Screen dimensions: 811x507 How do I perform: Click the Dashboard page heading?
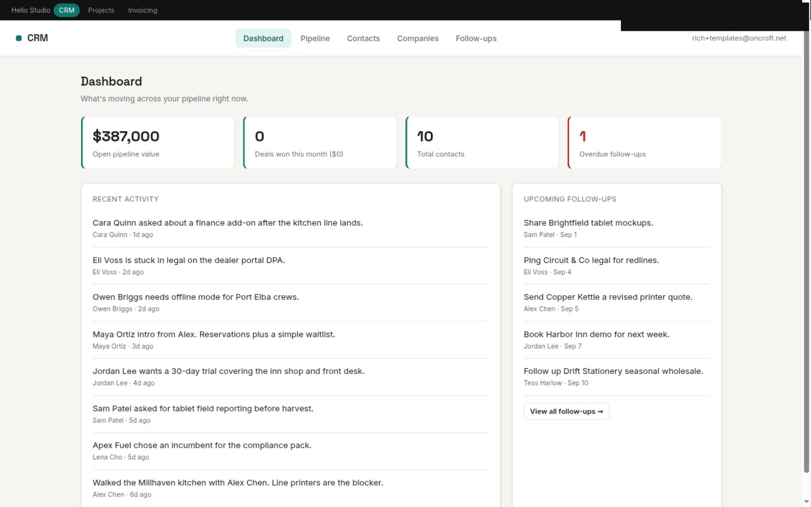[111, 82]
